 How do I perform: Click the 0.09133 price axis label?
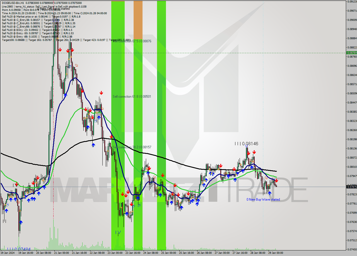pos(352,1)
